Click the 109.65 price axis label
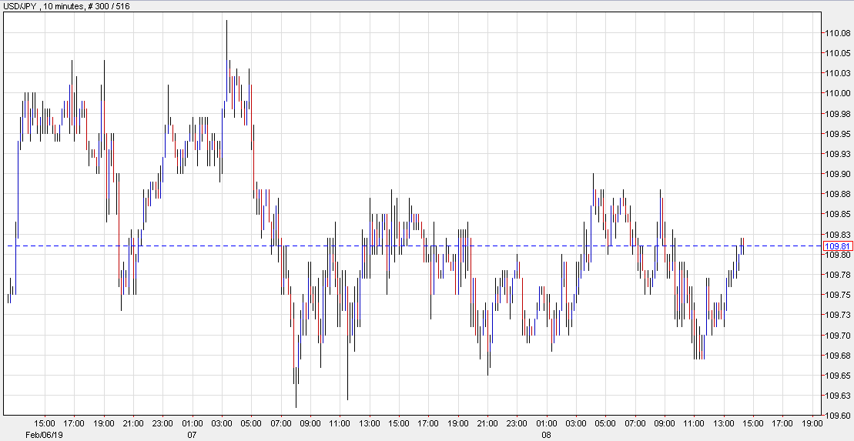The width and height of the screenshot is (854, 441). pyautogui.click(x=837, y=376)
